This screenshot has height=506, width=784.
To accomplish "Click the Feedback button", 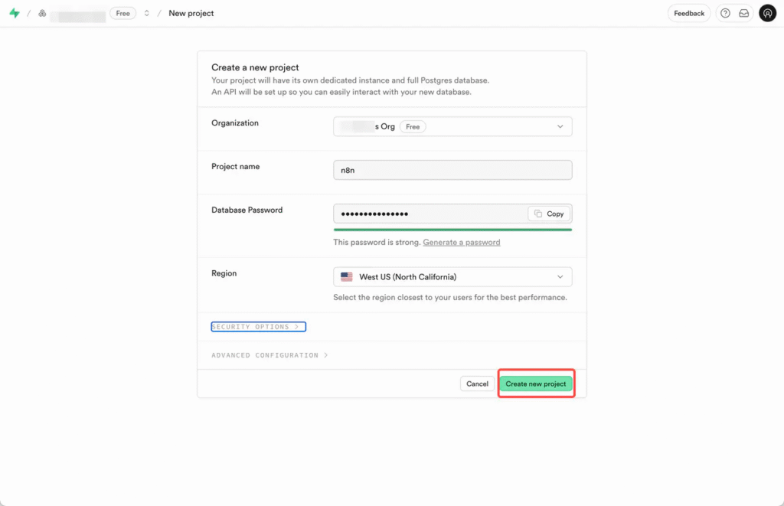I will (689, 13).
